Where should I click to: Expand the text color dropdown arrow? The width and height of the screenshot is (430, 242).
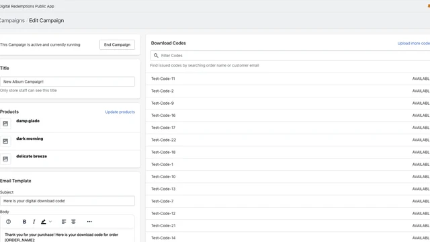tap(50, 222)
